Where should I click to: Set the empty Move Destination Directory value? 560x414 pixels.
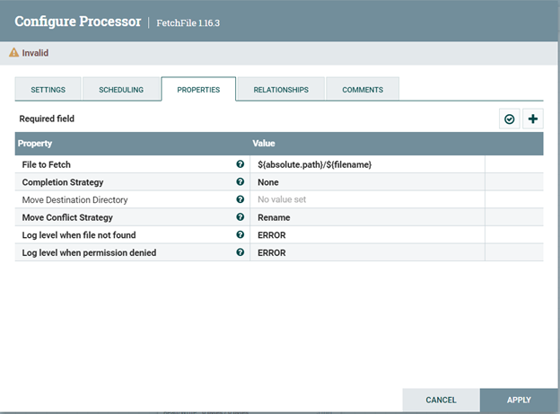[368, 199]
